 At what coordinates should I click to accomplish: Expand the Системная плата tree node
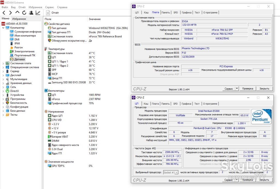pyautogui.click(x=3, y=63)
